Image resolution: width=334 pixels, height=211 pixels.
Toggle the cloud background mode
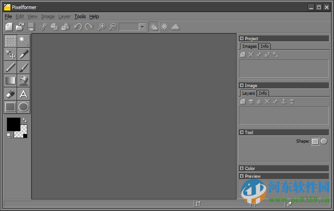pyautogui.click(x=176, y=27)
